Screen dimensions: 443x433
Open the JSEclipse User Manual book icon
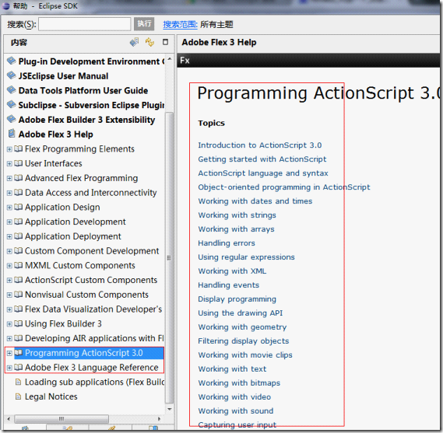point(12,75)
